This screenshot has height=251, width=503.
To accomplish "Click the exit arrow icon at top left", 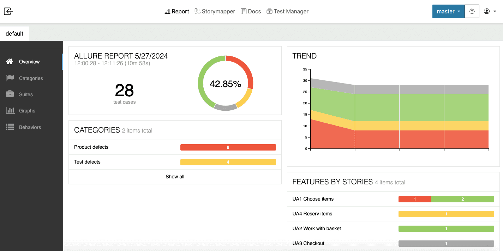I will [8, 11].
